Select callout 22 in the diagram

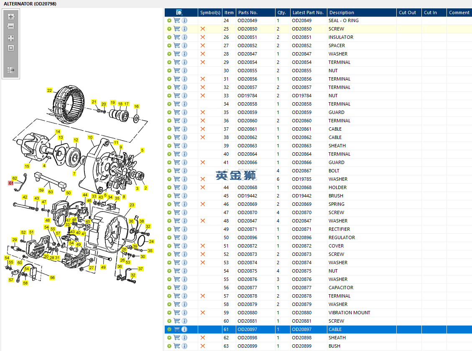pos(49,91)
